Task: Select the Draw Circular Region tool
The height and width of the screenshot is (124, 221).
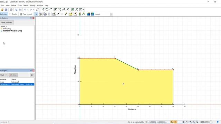Action: pyautogui.click(x=47, y=10)
